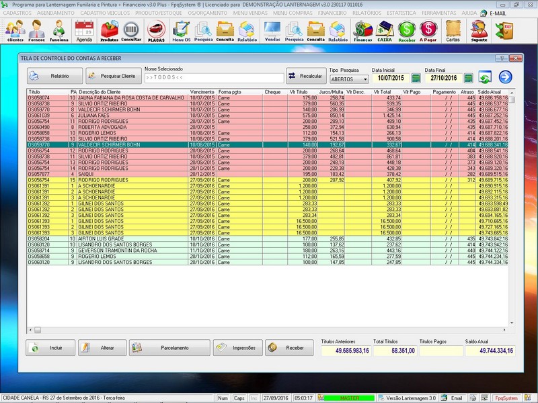Open the CAIXA cash register icon
The width and height of the screenshot is (538, 403).
[385, 30]
